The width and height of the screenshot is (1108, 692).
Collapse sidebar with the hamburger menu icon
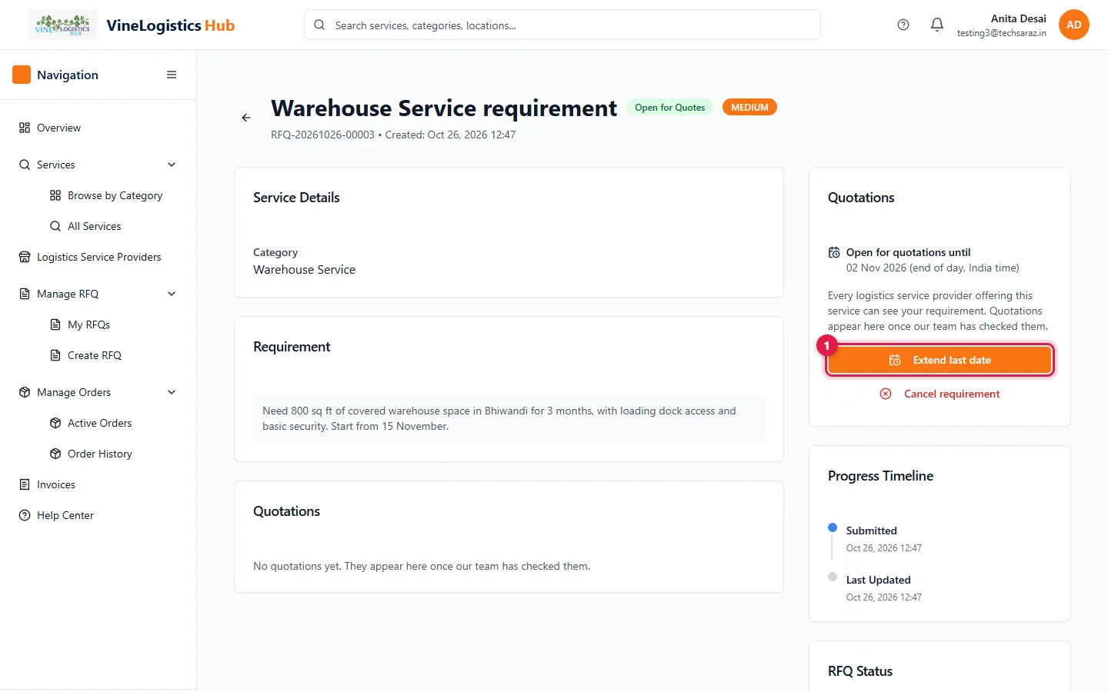(x=172, y=75)
